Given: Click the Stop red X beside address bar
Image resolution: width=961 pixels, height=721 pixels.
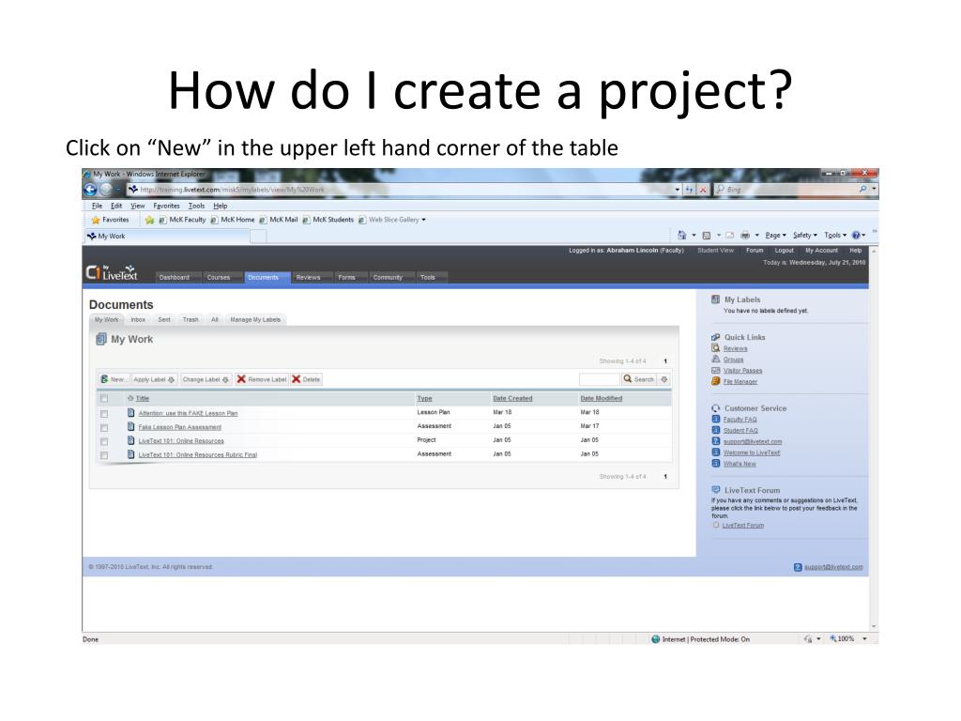Looking at the screenshot, I should (x=703, y=190).
